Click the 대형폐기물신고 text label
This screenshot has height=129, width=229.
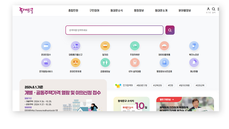coord(75,55)
